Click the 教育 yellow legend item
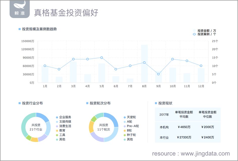The image size is (238, 161). coord(61,130)
